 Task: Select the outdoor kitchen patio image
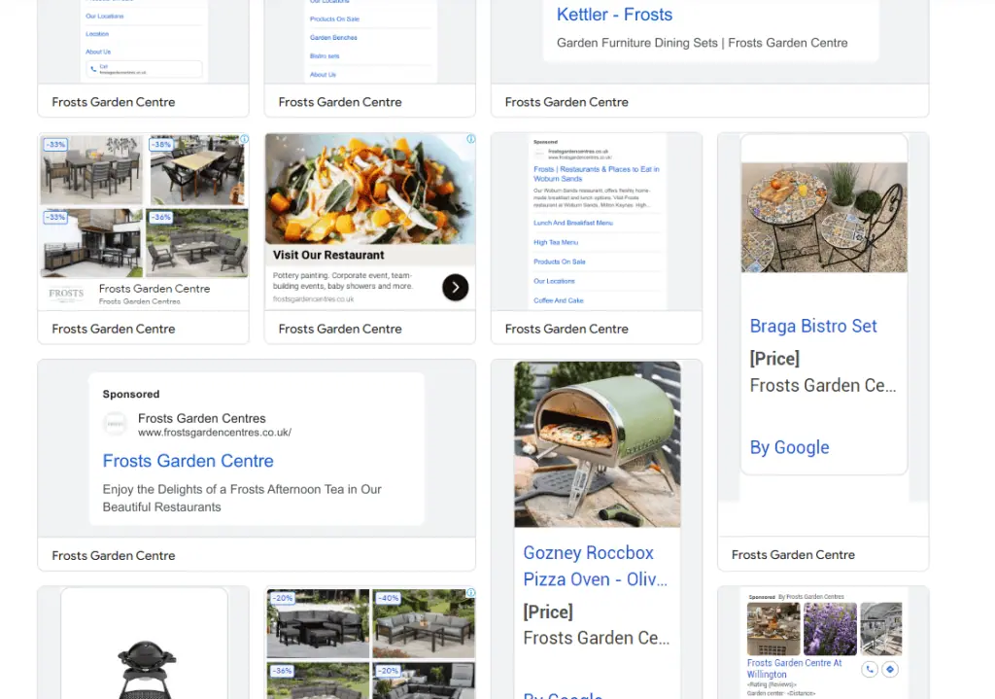[x=92, y=242]
